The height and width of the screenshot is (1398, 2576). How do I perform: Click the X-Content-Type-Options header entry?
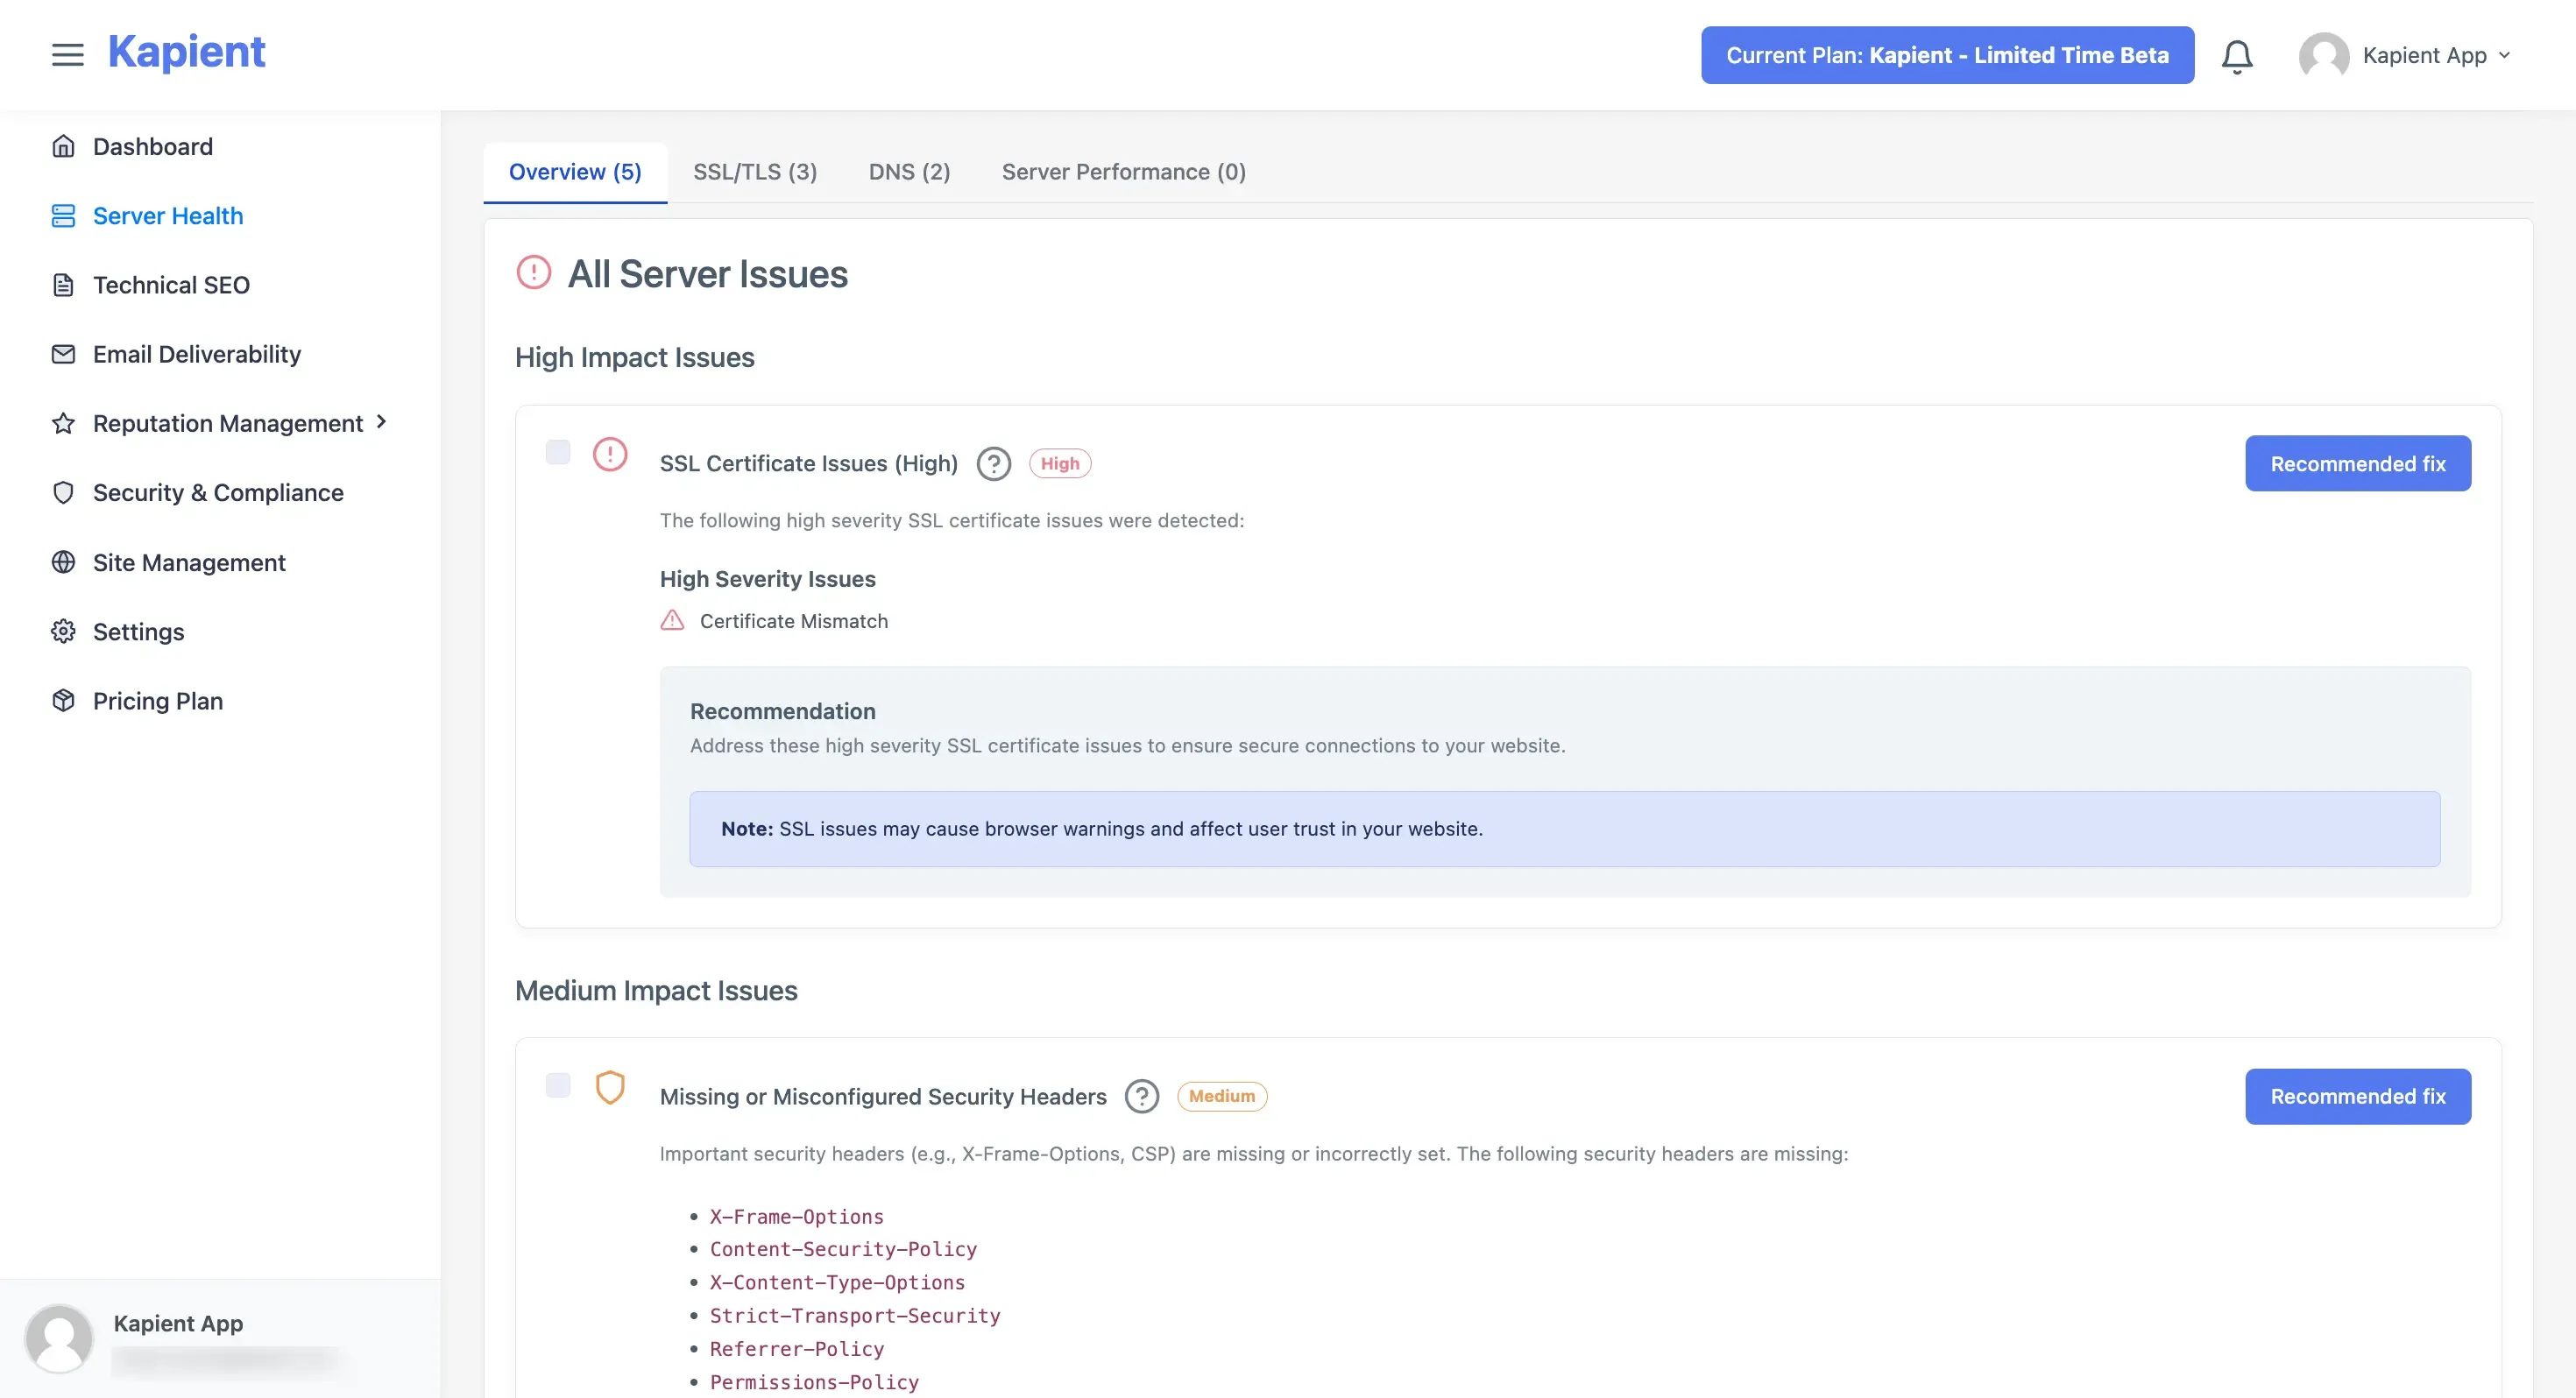click(836, 1283)
